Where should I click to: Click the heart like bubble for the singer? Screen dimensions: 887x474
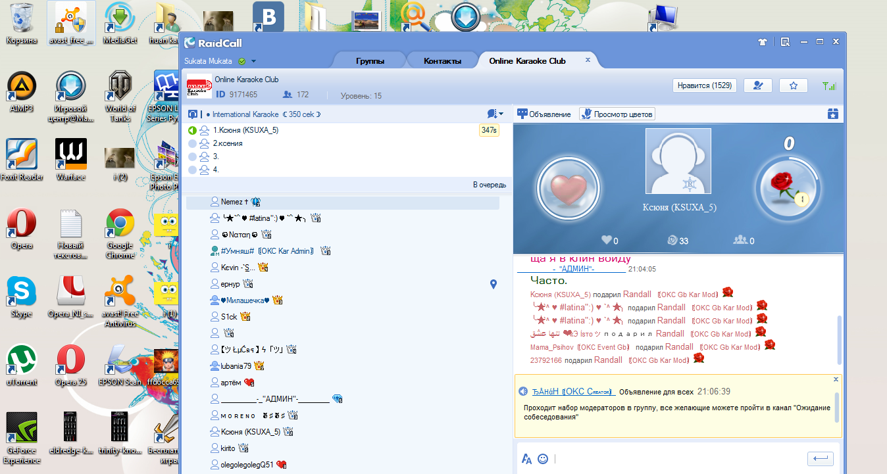pos(568,188)
